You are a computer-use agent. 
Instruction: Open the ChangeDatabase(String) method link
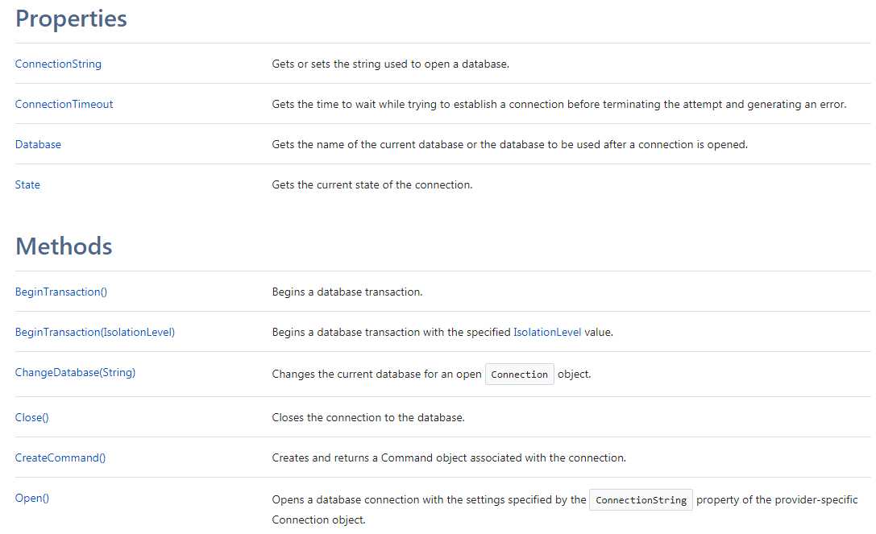pos(76,373)
